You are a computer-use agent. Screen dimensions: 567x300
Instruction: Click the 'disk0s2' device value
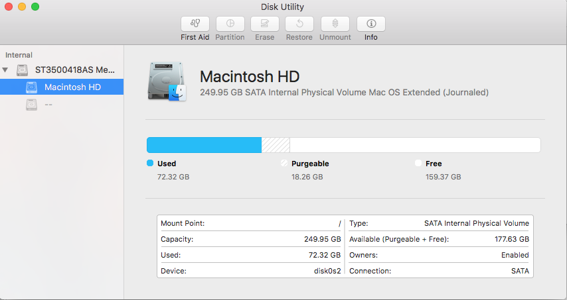[x=327, y=271]
